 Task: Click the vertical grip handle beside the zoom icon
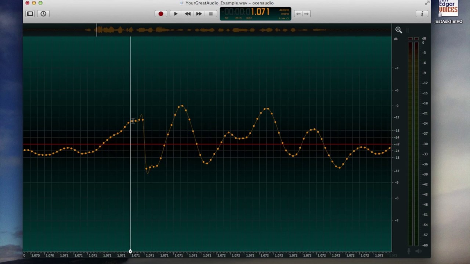click(x=408, y=30)
